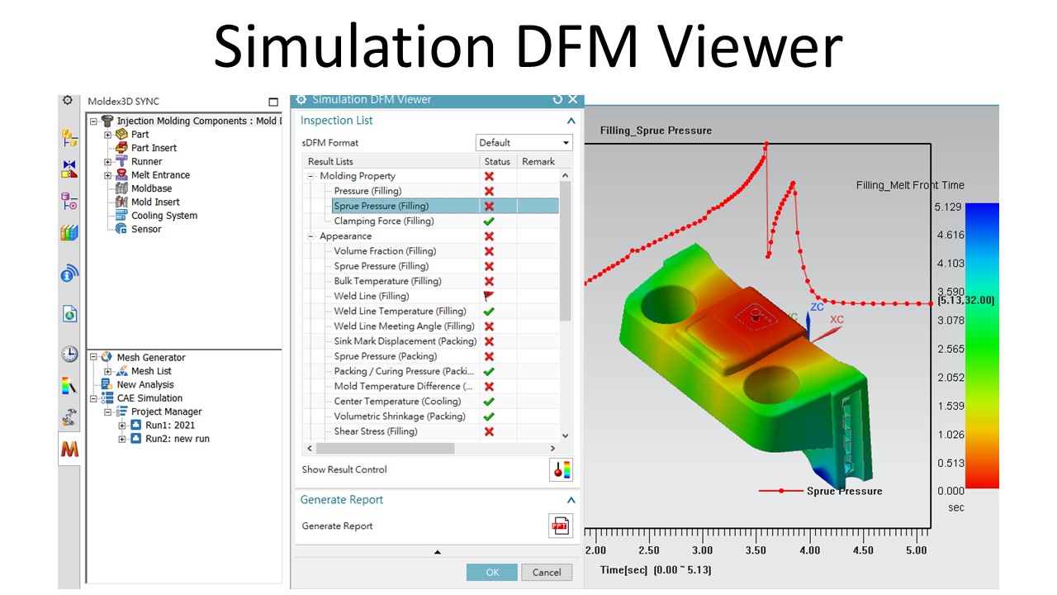Viewport: 1057px width, 595px height.
Task: Collapse the Project Manager node
Action: 107,412
